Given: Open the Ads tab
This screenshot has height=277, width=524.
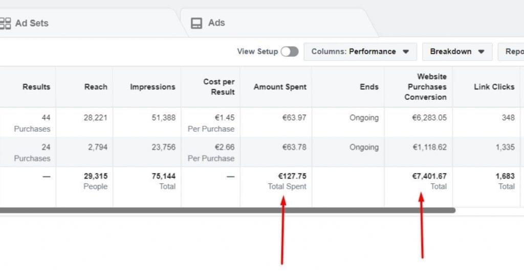Looking at the screenshot, I should coord(216,23).
